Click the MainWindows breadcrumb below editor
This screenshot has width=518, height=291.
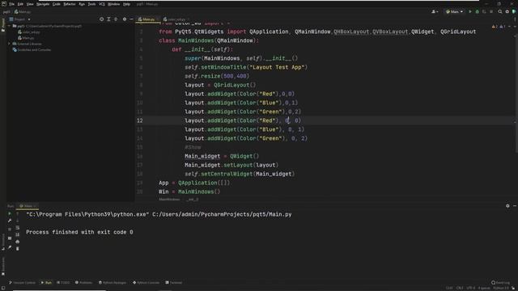[169, 200]
